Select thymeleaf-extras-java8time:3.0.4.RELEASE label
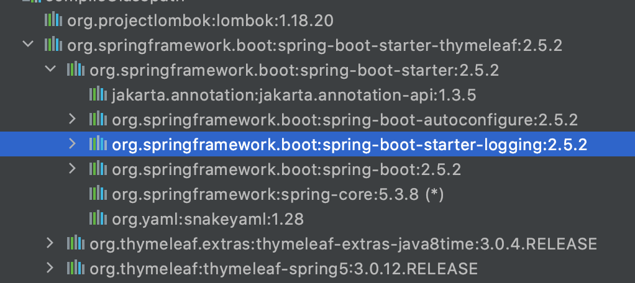Screen dimensions: 635x283 tap(343, 245)
